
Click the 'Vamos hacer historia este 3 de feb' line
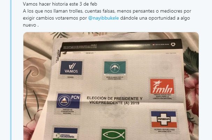[x=60, y=4]
